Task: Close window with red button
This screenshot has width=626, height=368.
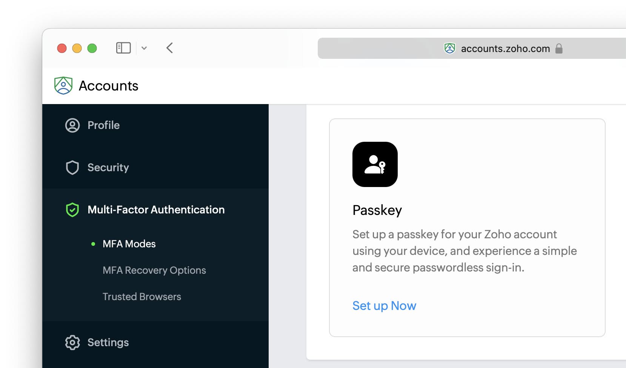Action: click(x=62, y=48)
